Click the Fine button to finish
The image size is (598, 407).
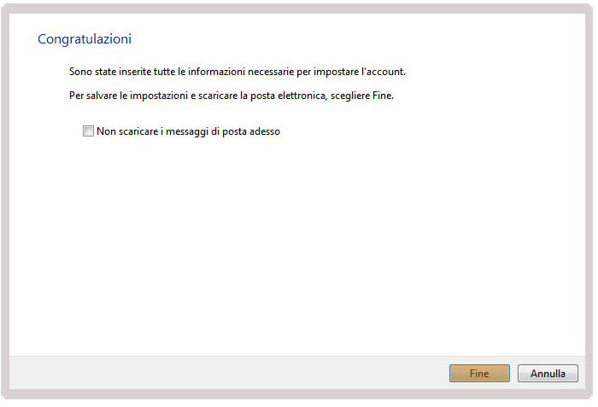pyautogui.click(x=479, y=373)
